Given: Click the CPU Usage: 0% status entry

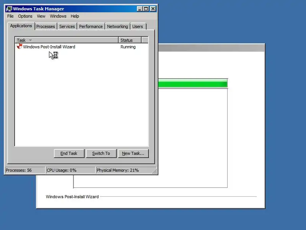Looking at the screenshot, I should pyautogui.click(x=70, y=170).
